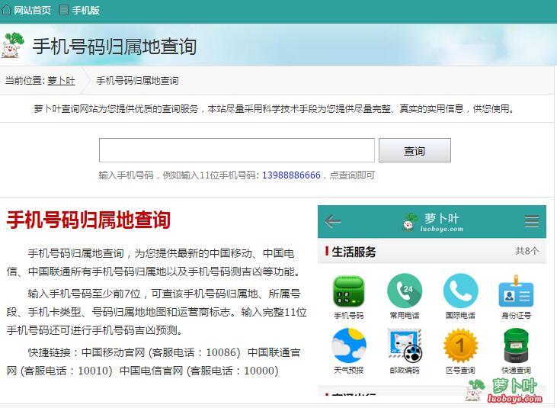The height and width of the screenshot is (408, 557).
Task: Focus the phone number input field
Action: (x=236, y=150)
